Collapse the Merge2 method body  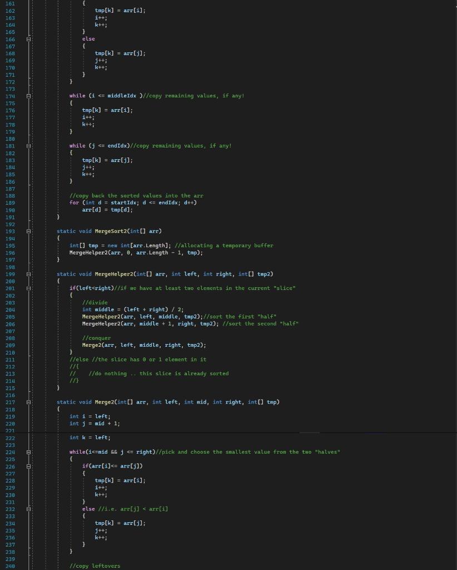28,402
